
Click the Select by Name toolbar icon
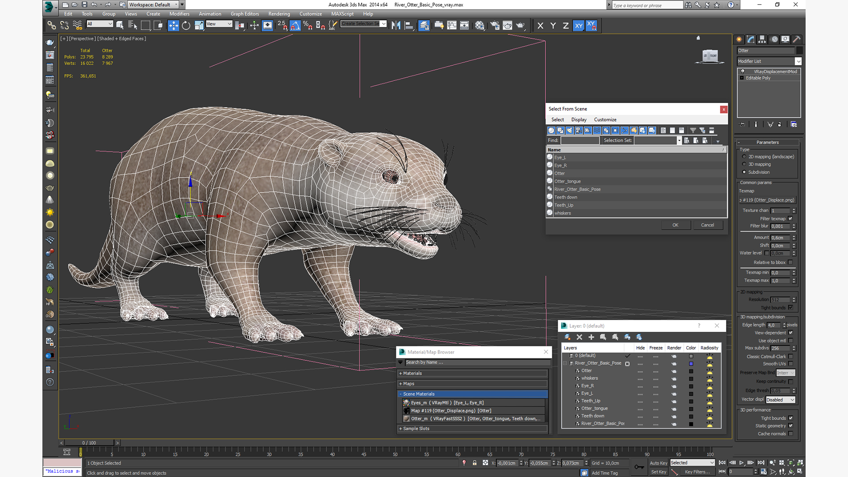(x=132, y=26)
